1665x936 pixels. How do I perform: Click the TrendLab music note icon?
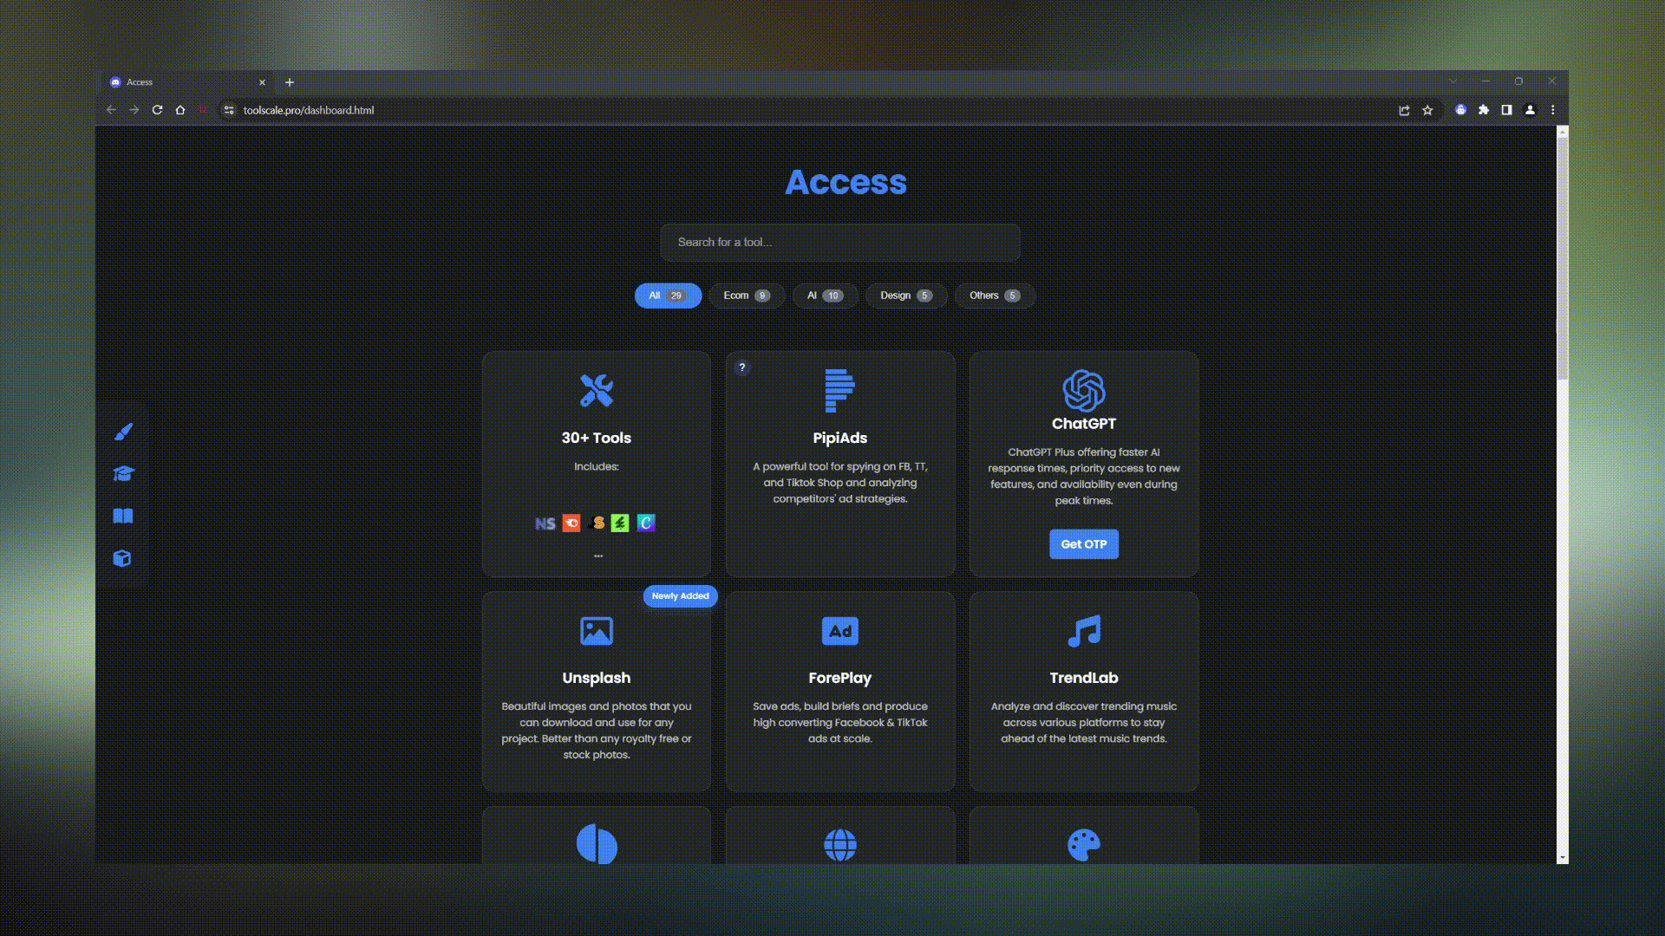tap(1083, 631)
